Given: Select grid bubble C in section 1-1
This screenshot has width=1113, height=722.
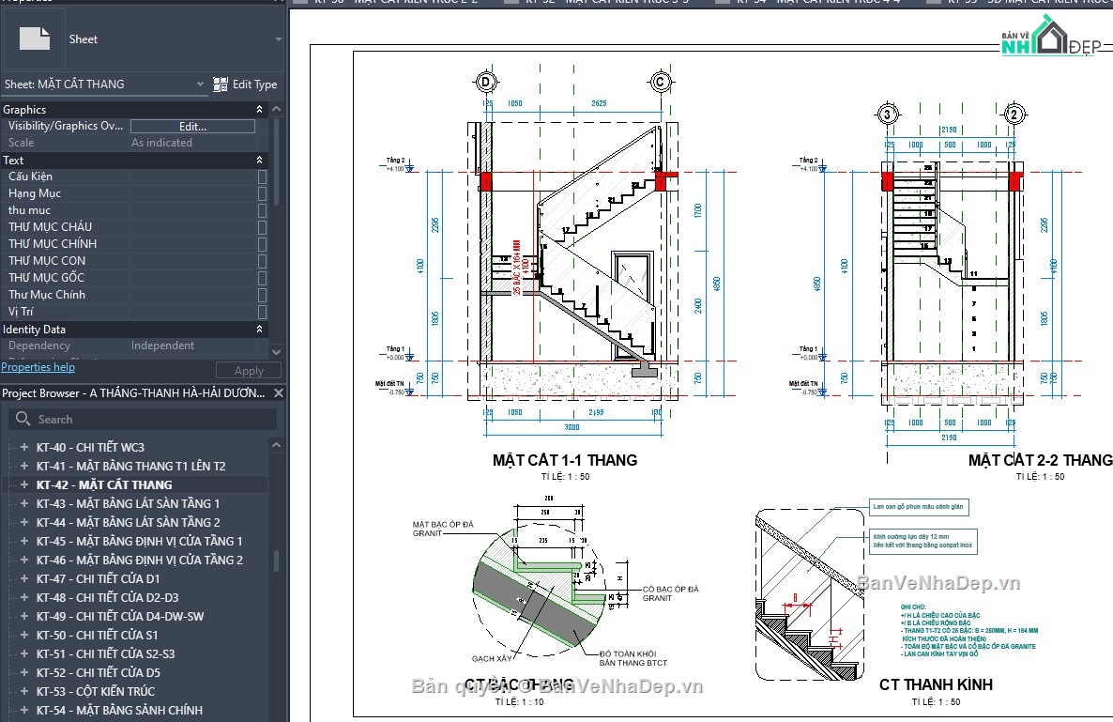Looking at the screenshot, I should 660,82.
